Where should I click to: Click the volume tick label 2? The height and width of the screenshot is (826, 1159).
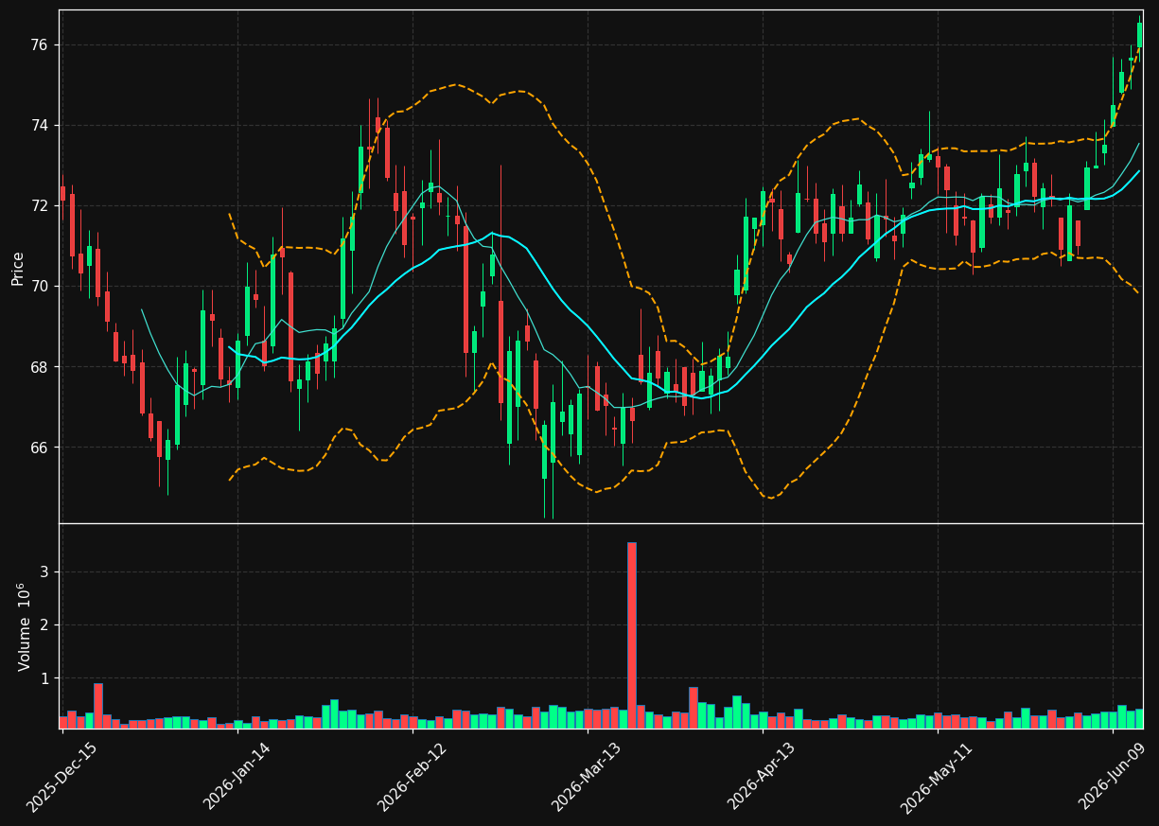[44, 625]
